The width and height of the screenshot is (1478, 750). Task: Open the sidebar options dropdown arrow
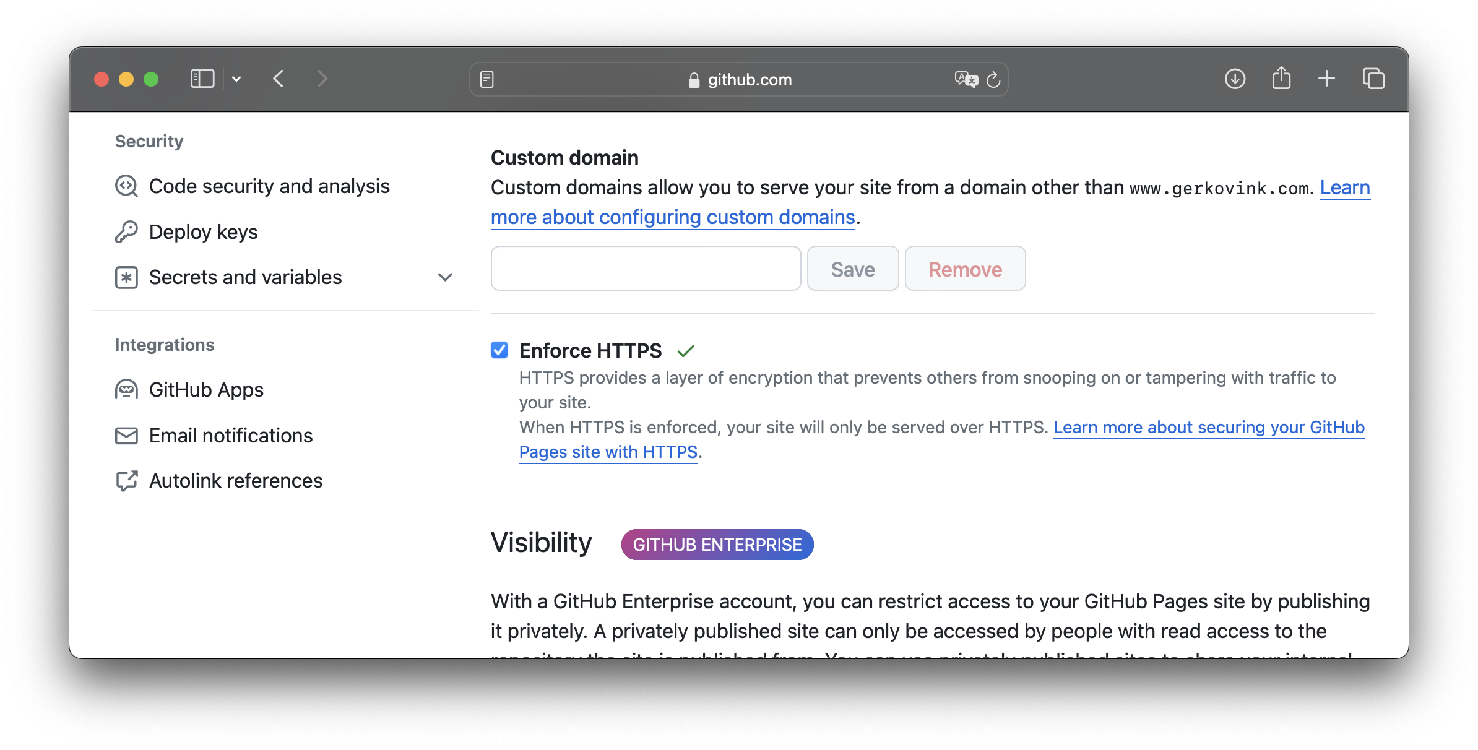point(236,79)
